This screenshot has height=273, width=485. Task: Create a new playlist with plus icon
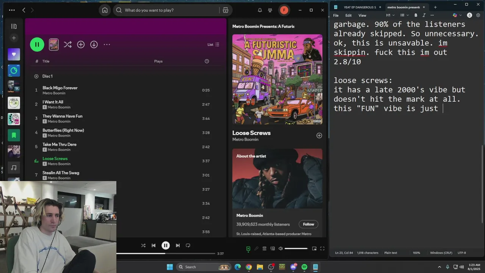click(x=14, y=38)
